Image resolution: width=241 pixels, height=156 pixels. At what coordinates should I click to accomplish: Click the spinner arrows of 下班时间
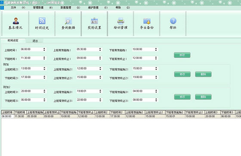tap(44, 58)
